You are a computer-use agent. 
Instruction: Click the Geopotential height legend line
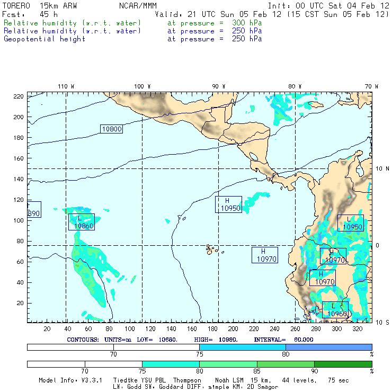click(133, 39)
